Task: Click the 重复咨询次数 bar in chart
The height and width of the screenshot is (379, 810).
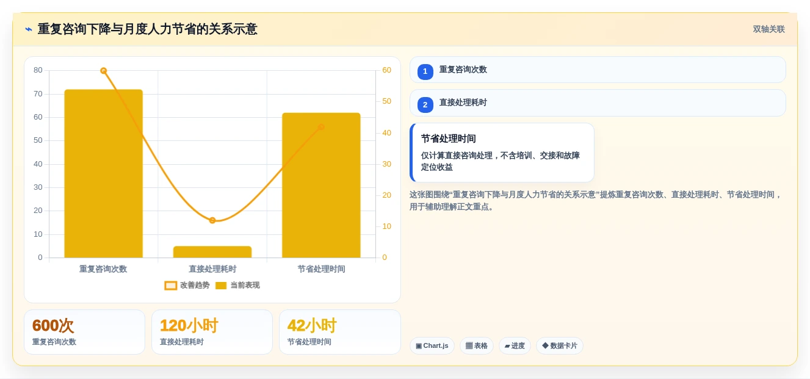Action: coord(103,173)
